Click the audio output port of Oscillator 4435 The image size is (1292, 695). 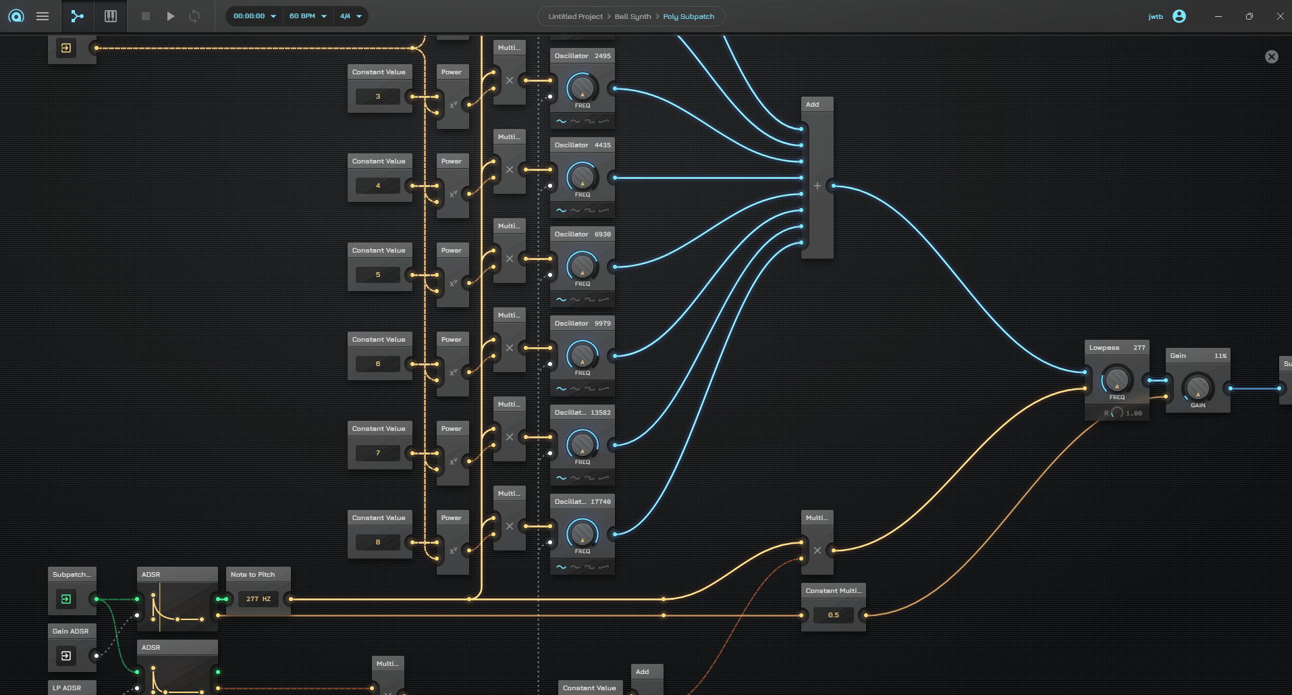coord(614,178)
